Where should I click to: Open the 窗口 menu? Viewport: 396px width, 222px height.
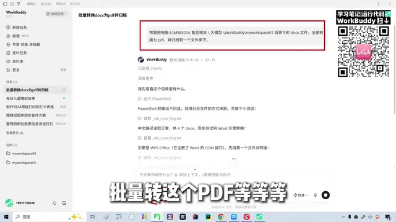tap(46, 4)
